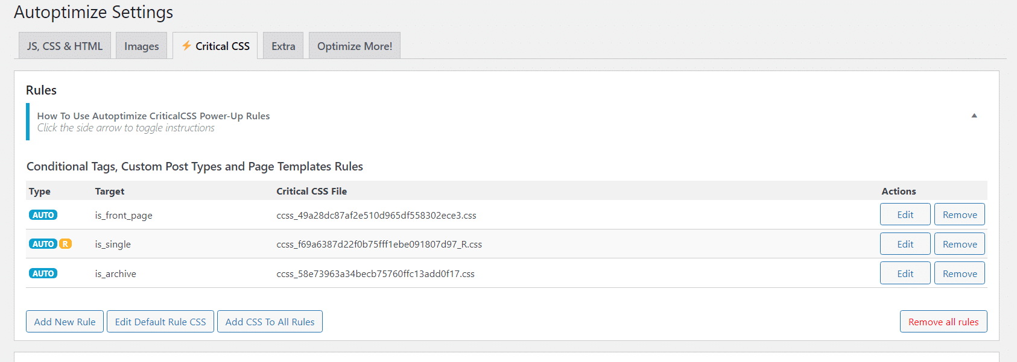Click file ccss_58e73963a34becb75760ffc13add0f17.css
This screenshot has height=362, width=1017.
point(375,273)
